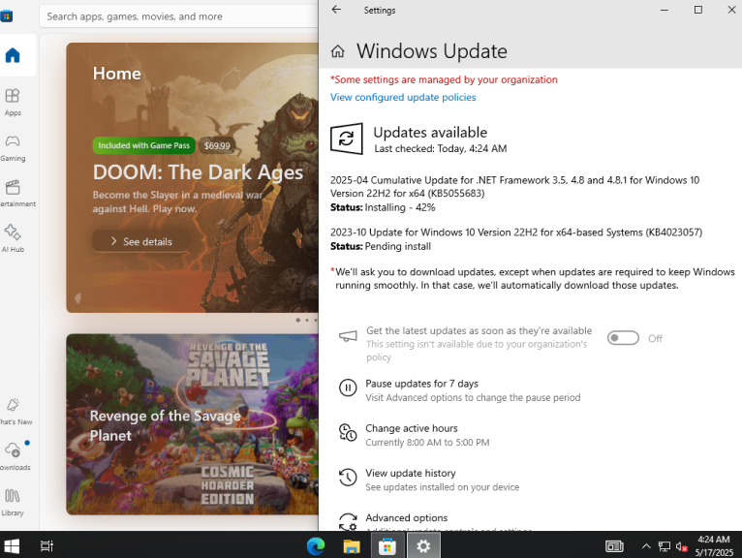
Task: Open Advanced options in Windows Update
Action: [406, 517]
